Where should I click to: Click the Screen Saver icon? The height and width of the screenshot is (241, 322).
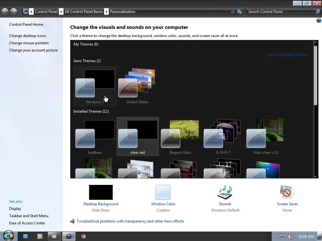pyautogui.click(x=287, y=192)
